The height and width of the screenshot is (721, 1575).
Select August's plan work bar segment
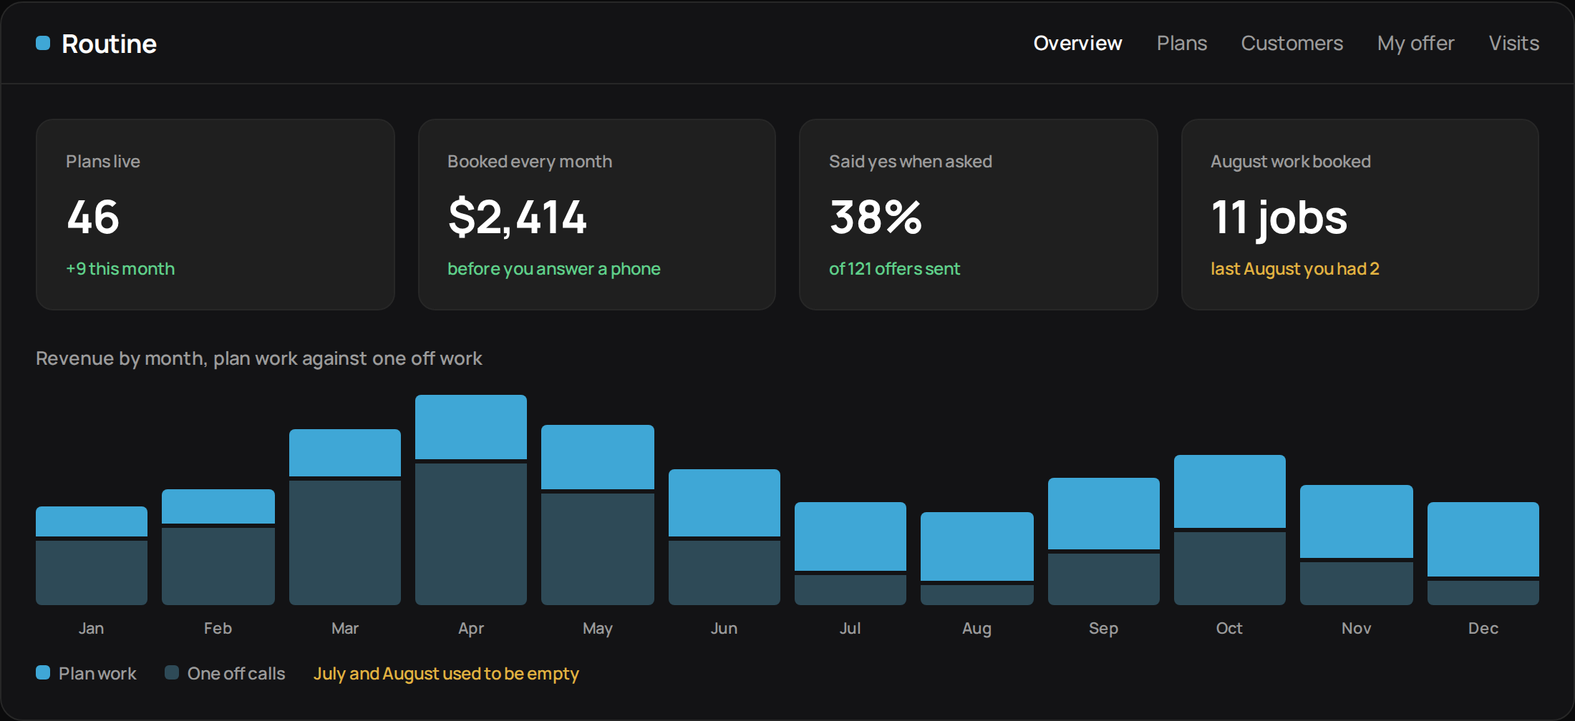(977, 546)
